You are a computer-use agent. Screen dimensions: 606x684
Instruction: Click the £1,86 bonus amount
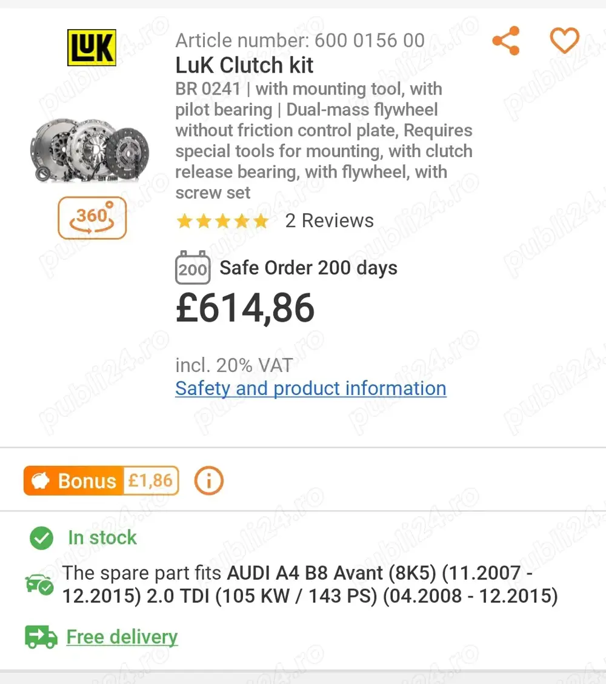(151, 481)
